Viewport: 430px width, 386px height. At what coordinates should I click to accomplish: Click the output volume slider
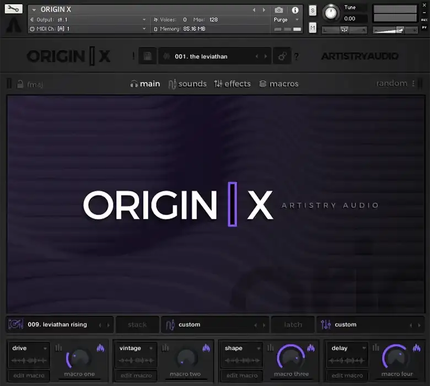click(x=395, y=30)
